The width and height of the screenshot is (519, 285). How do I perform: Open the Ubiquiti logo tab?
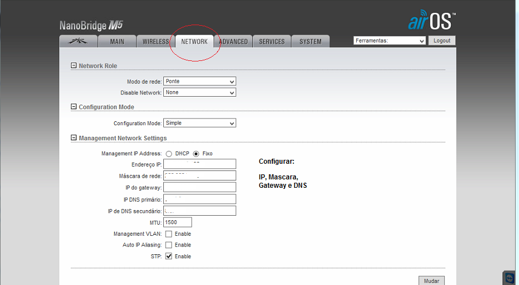[78, 41]
